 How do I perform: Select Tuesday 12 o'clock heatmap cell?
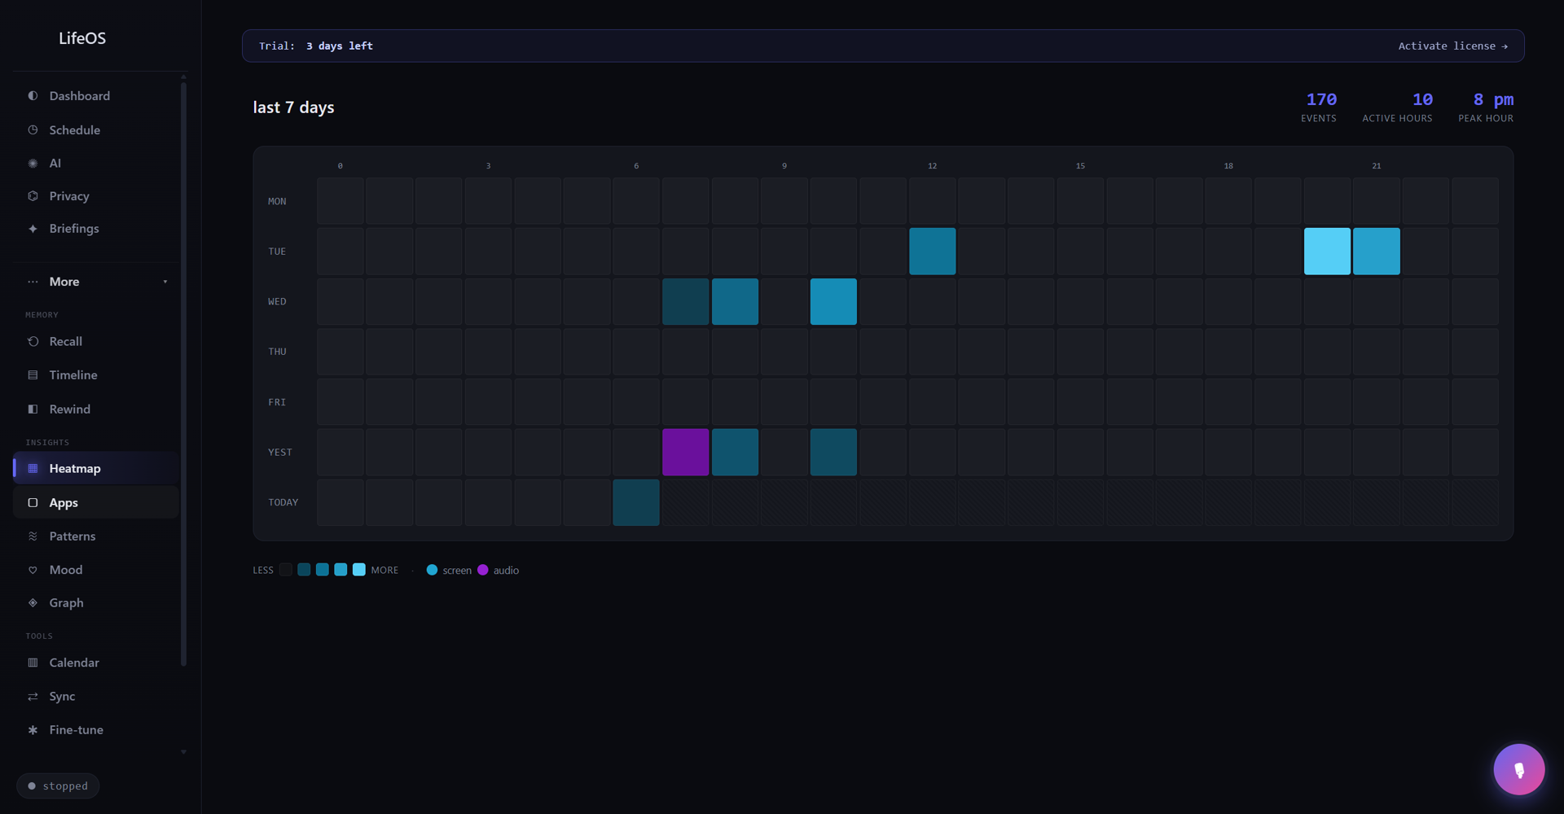tap(932, 252)
